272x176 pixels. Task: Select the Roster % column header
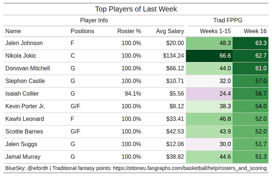click(129, 31)
